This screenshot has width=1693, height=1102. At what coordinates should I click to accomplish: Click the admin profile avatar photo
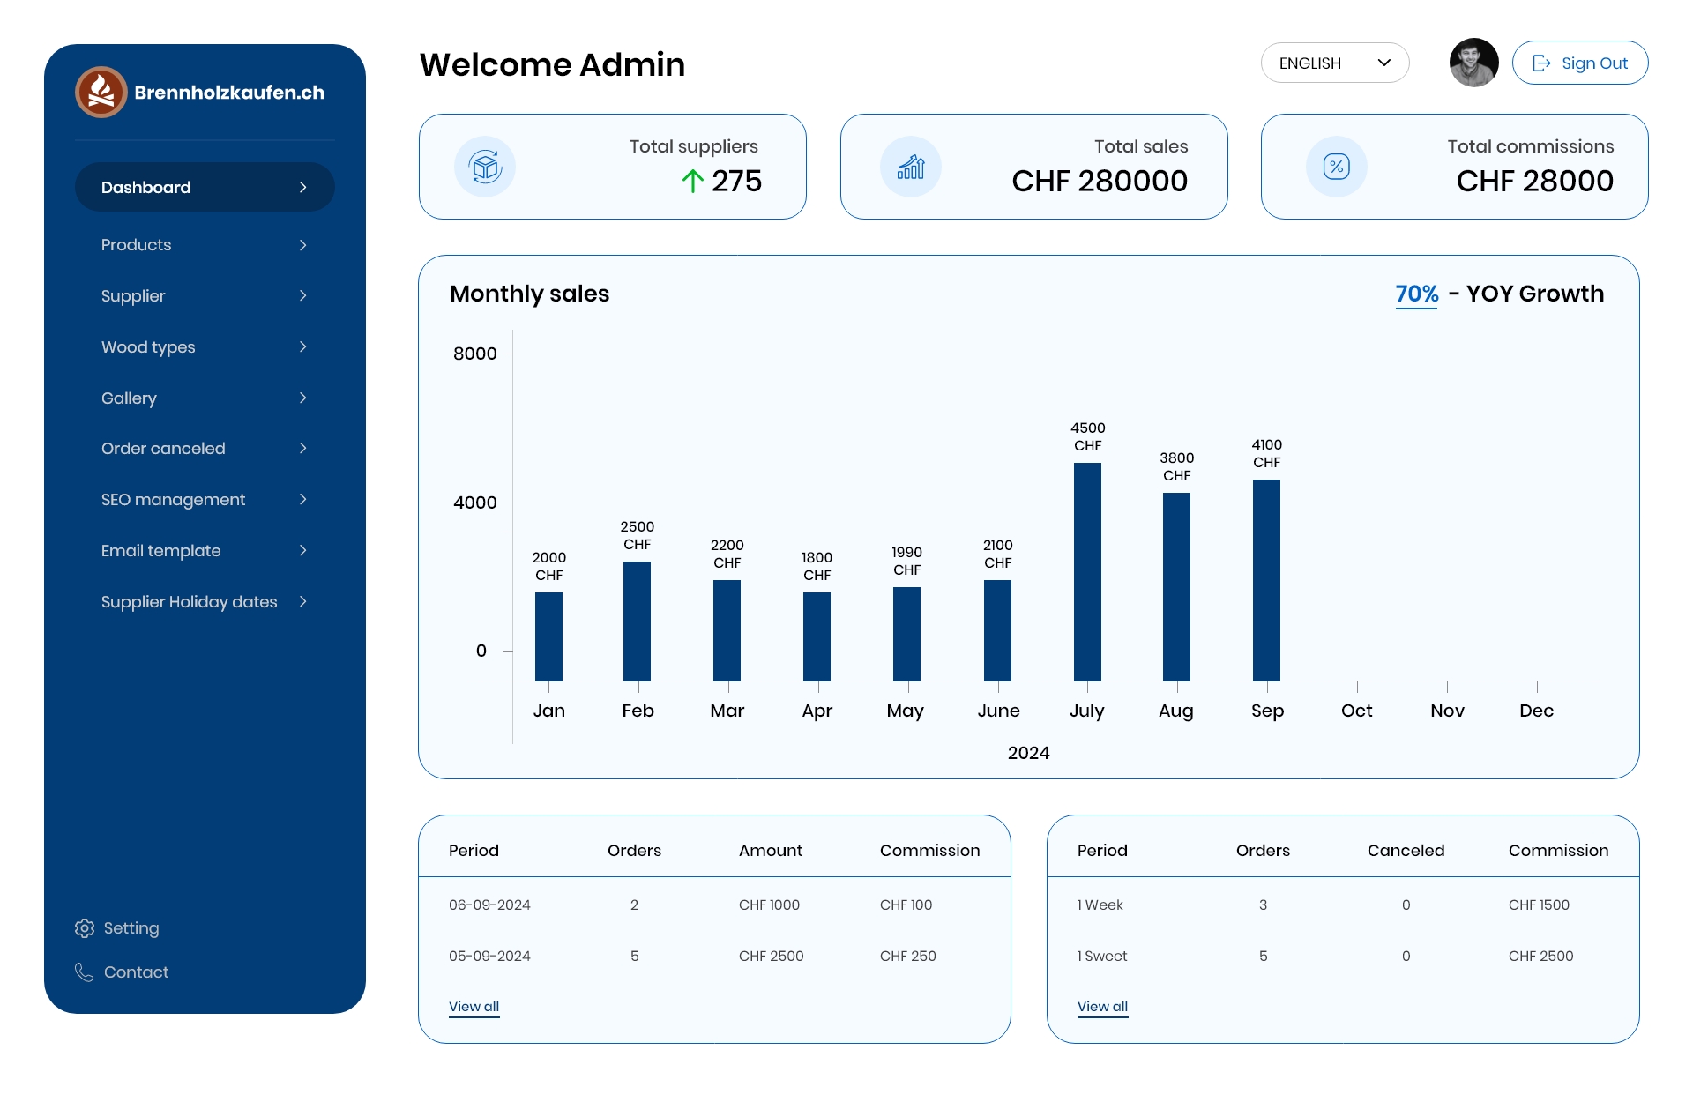(1473, 62)
